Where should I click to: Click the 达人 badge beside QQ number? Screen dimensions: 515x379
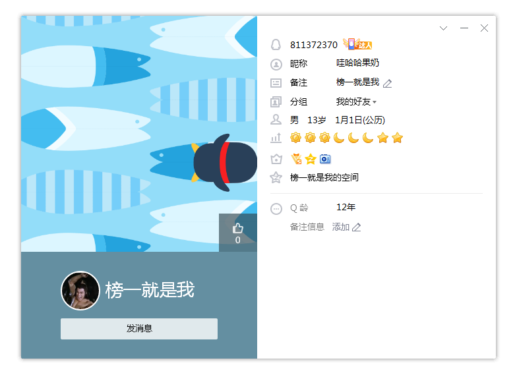coord(357,44)
